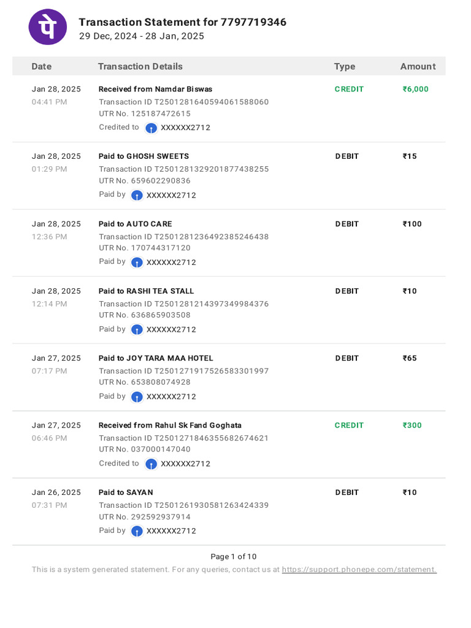The image size is (471, 628).
Task: Click the Page 1 of 10 indicator
Action: 234,557
